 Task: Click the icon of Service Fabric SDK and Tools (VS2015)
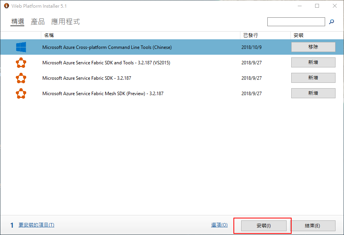click(x=21, y=62)
